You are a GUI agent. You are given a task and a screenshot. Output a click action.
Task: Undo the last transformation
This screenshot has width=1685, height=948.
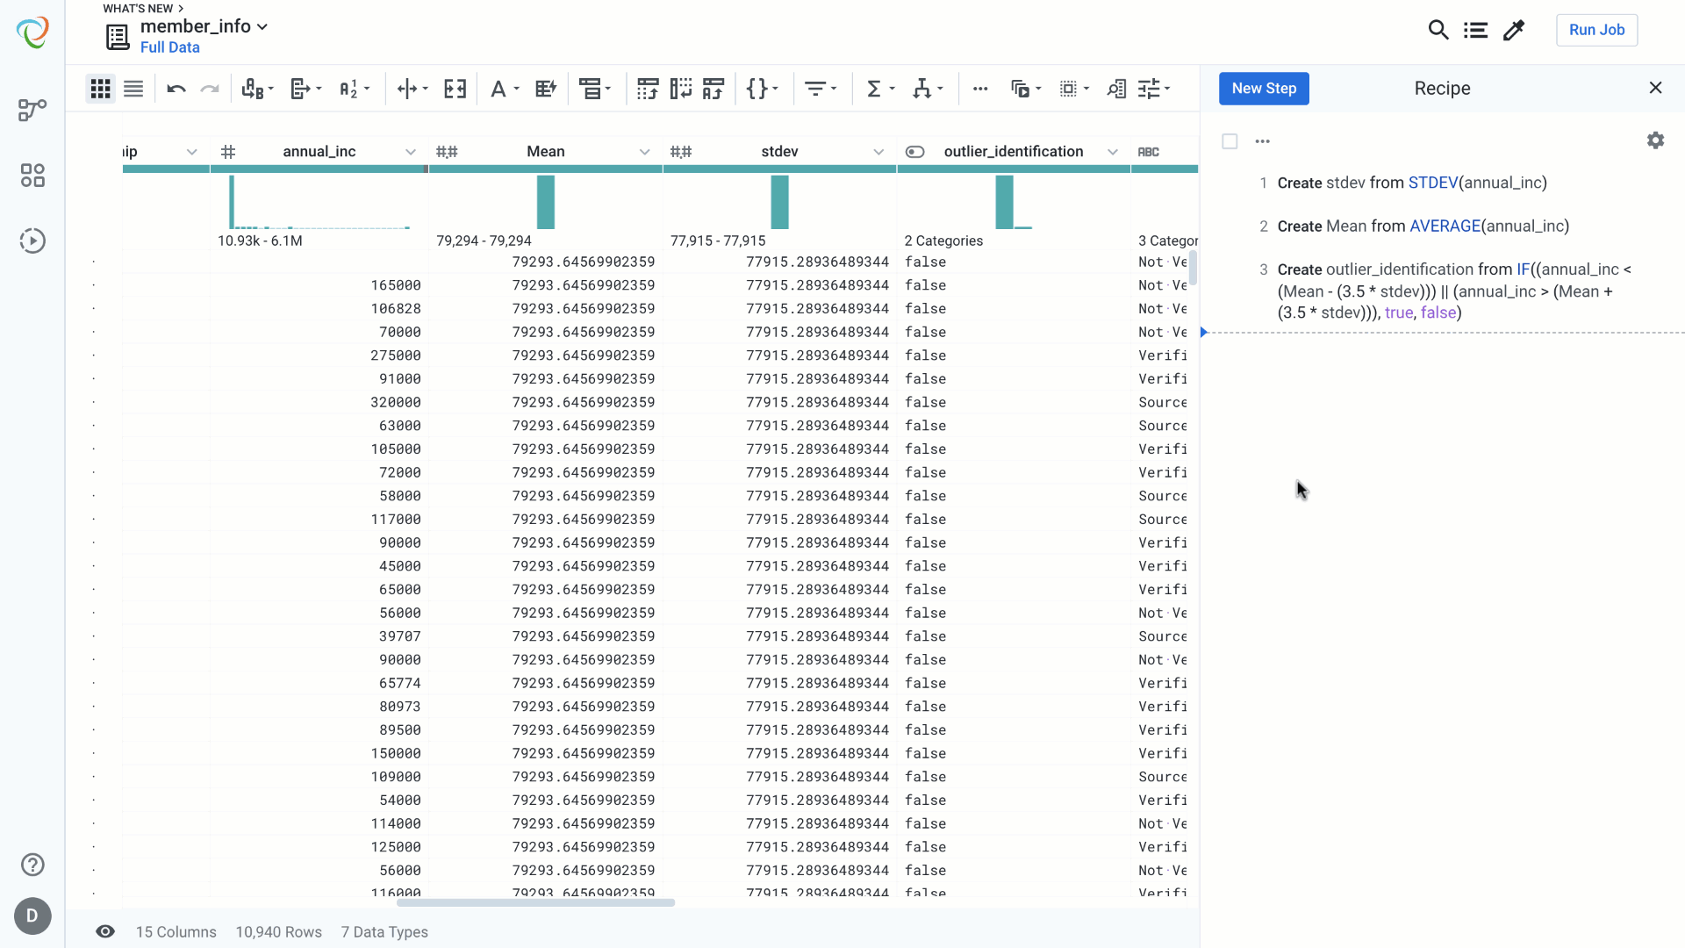(176, 89)
